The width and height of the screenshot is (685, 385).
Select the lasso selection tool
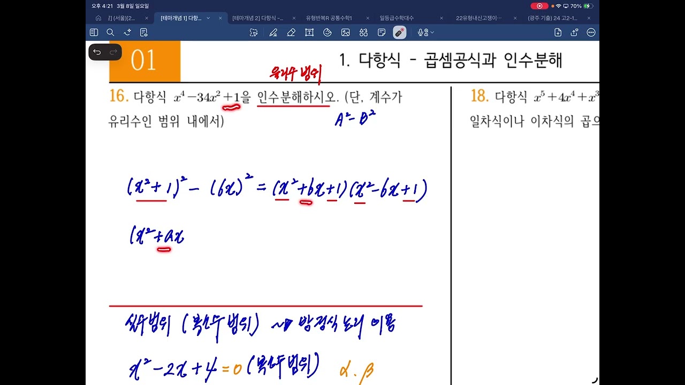pyautogui.click(x=254, y=33)
